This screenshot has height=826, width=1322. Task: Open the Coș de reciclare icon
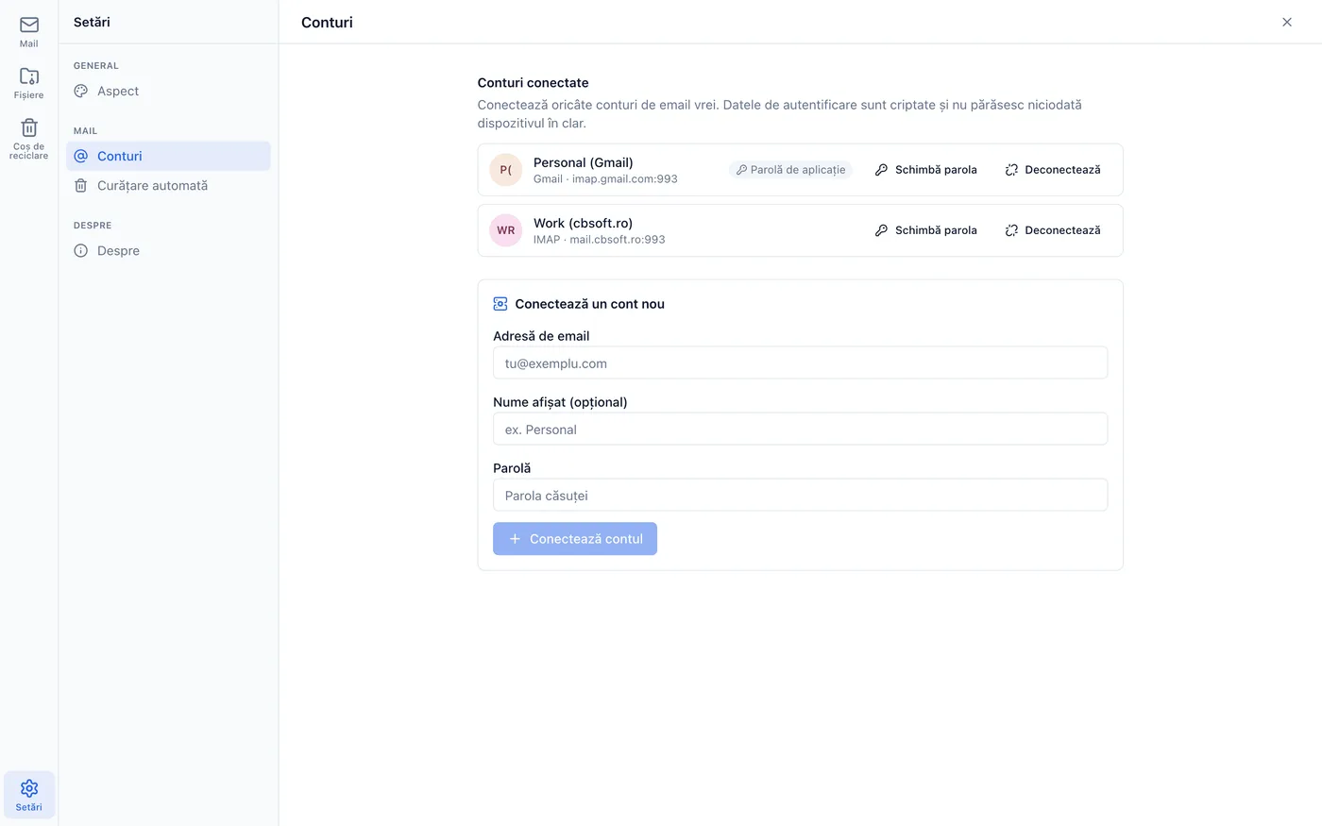tap(29, 127)
